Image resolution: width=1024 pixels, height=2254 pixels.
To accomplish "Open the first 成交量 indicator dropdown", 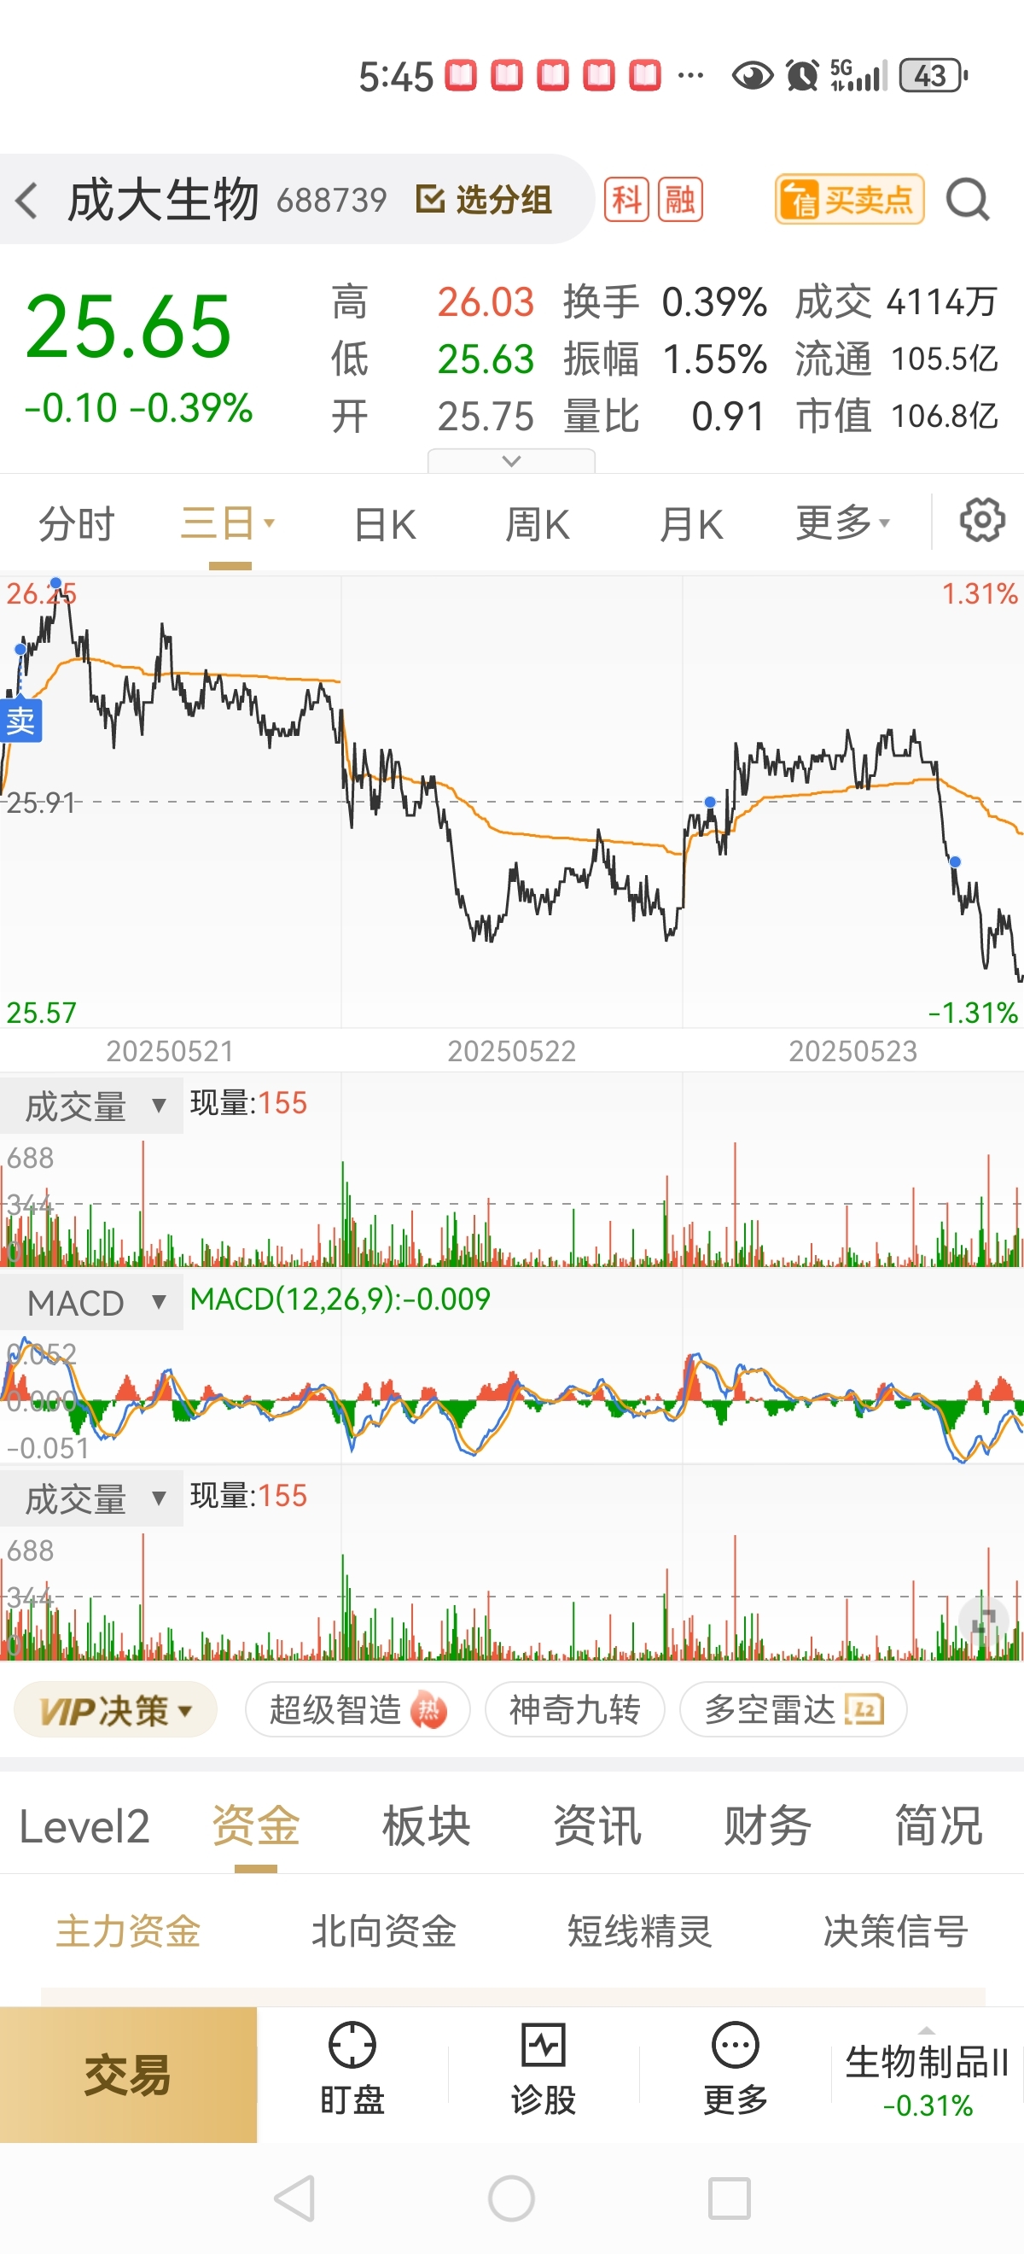I will coord(92,1106).
